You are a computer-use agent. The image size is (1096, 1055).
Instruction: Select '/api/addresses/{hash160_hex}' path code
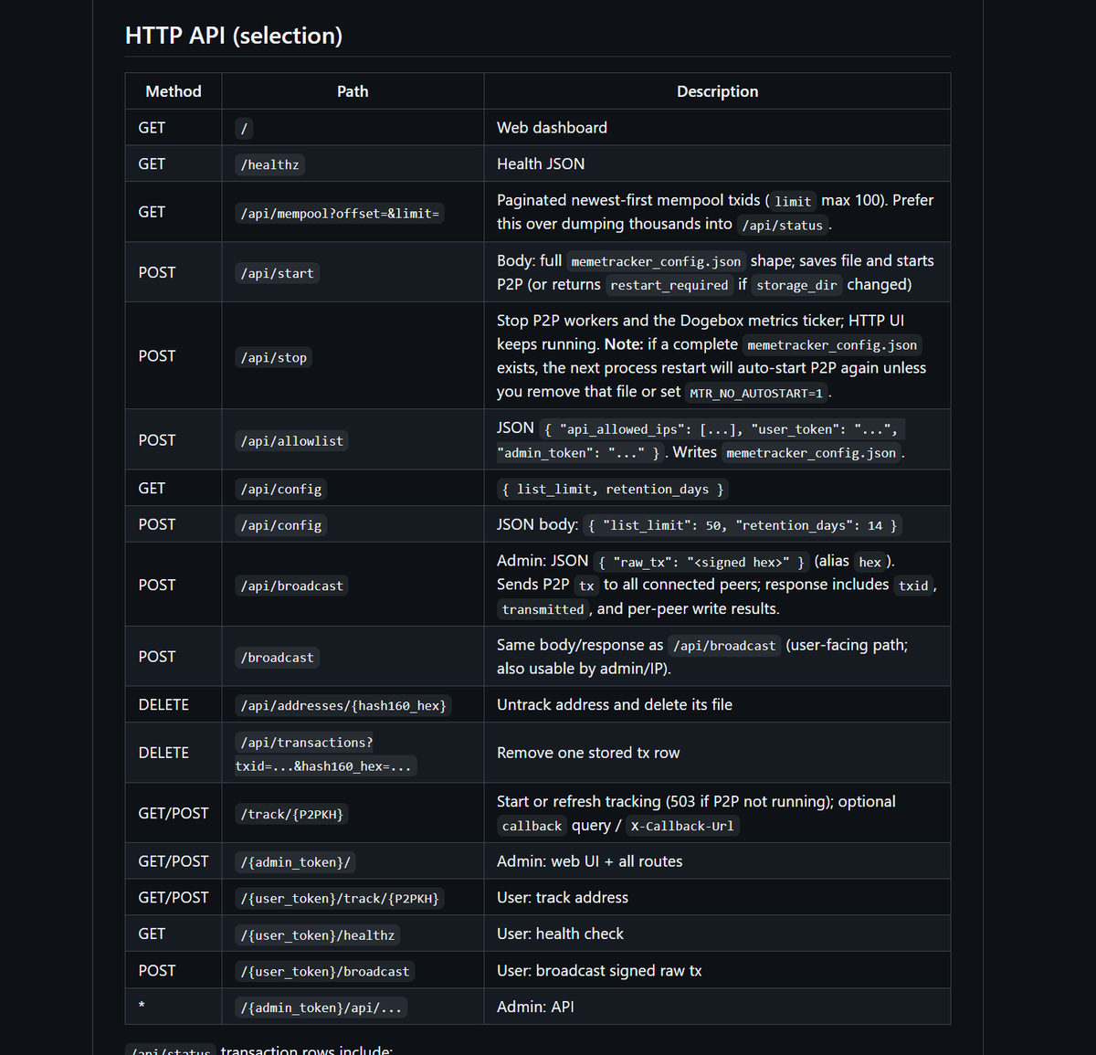click(x=343, y=705)
